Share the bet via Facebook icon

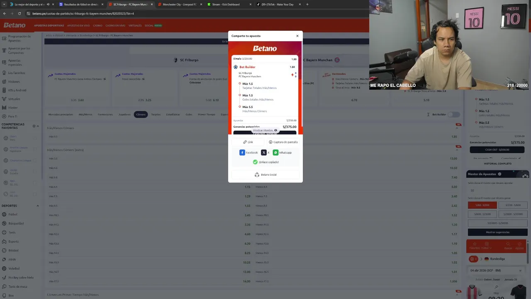242,152
